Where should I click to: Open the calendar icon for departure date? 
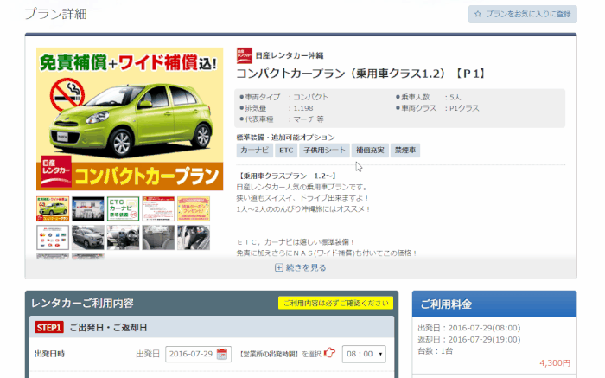click(222, 354)
